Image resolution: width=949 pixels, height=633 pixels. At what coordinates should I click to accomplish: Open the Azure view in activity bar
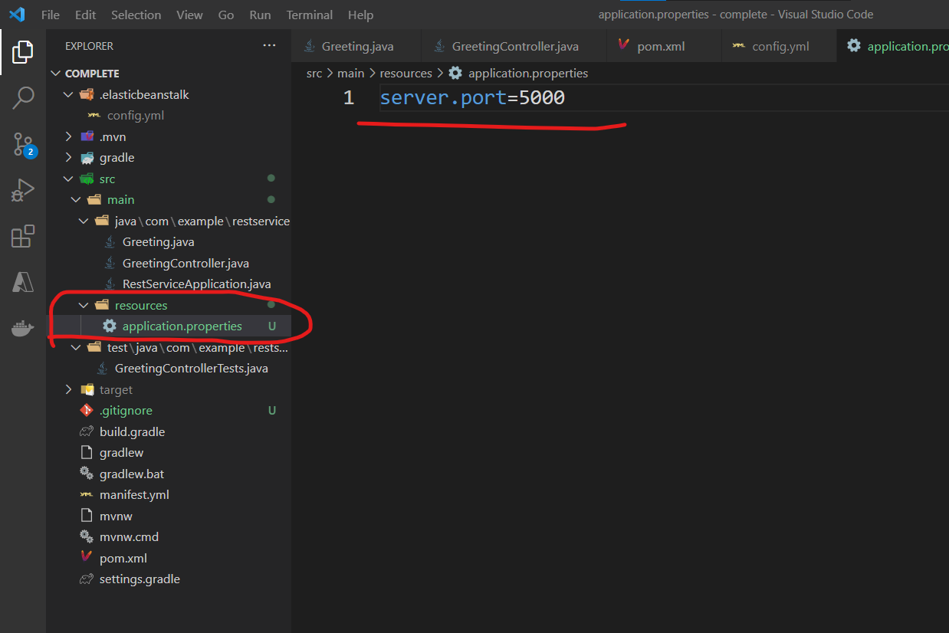[23, 282]
